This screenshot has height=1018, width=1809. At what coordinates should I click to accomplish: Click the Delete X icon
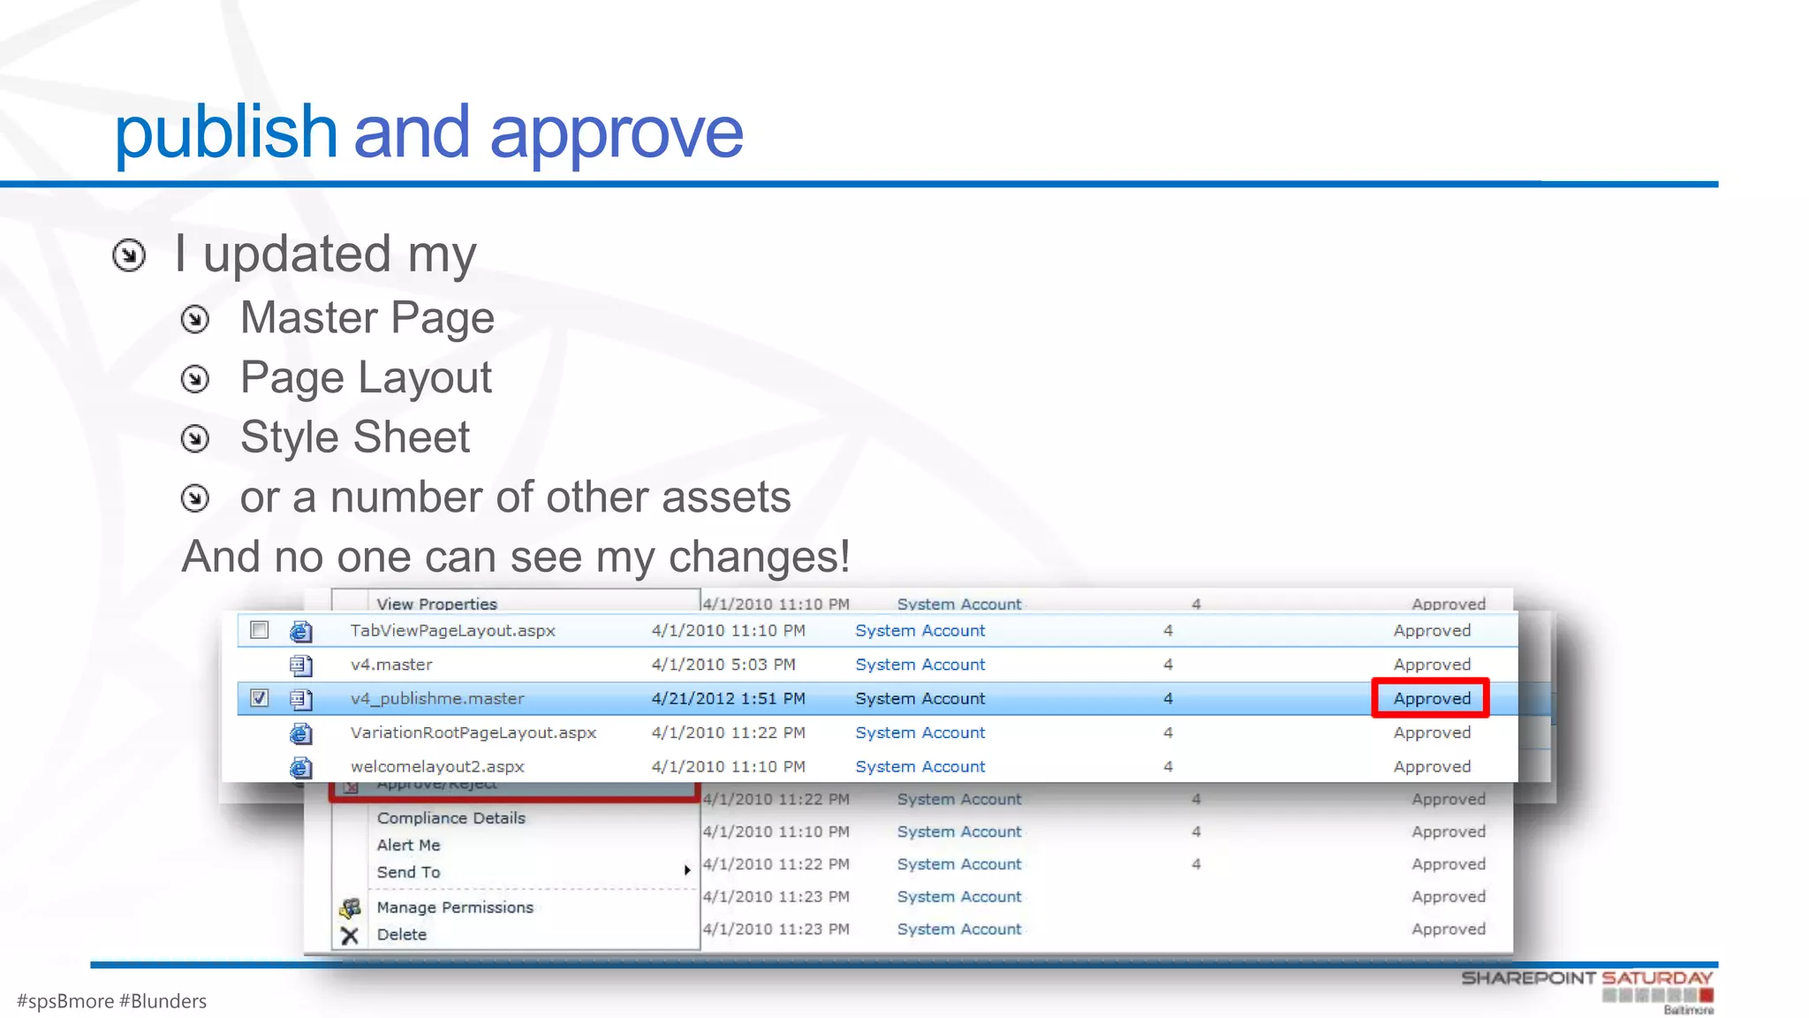coord(350,935)
